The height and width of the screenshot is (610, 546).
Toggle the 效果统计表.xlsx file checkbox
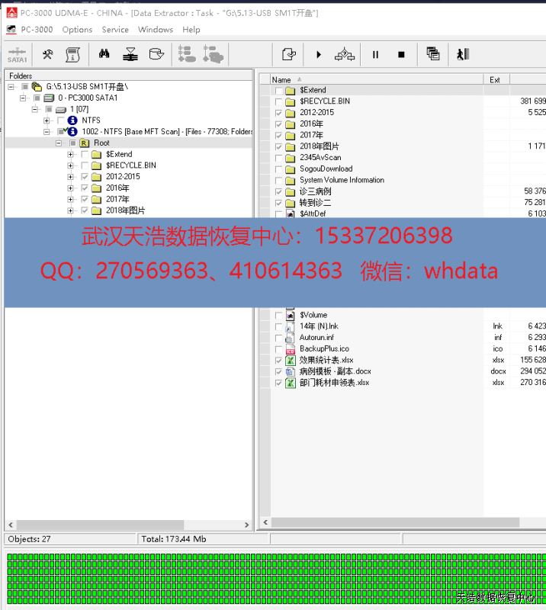(x=279, y=360)
